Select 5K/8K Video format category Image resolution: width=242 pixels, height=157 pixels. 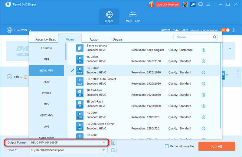(47, 137)
